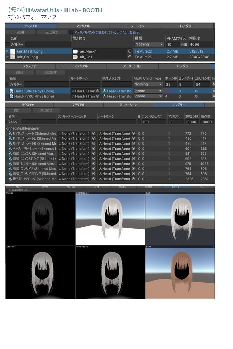Click the Hair.B VRC Phys Bone component icon
The image size is (233, 349).
(x=11, y=91)
